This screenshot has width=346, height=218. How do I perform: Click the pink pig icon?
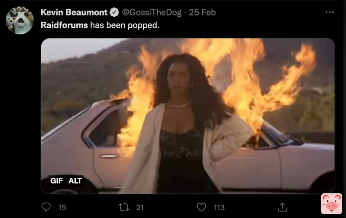pos(331,204)
